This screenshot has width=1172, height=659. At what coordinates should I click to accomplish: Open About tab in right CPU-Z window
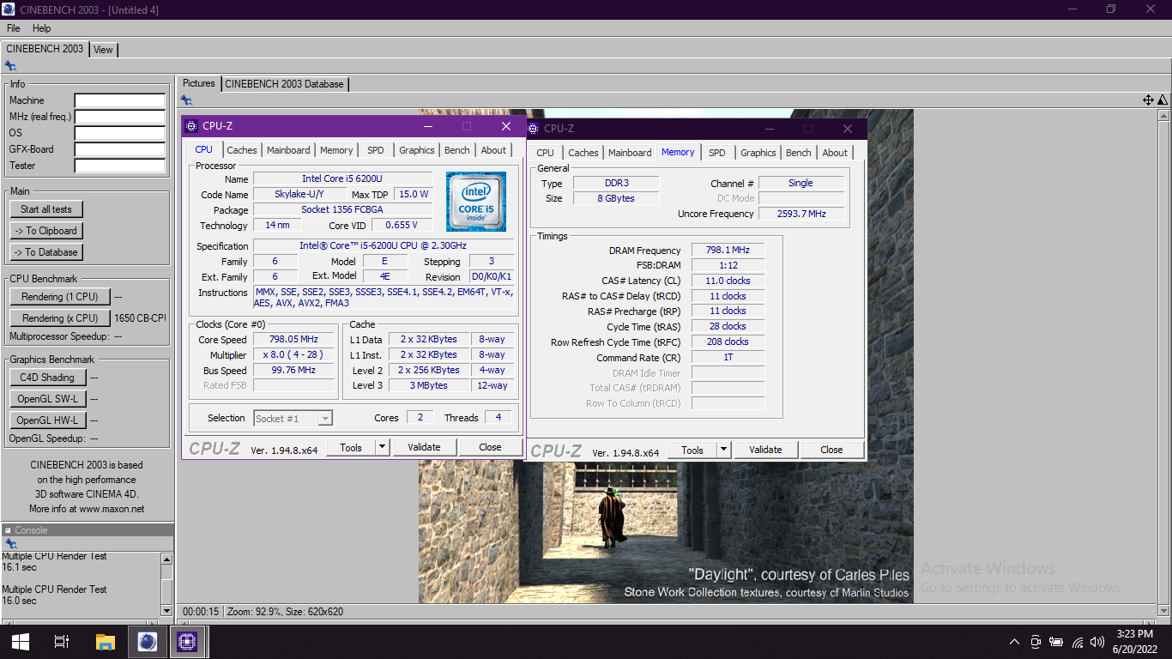pos(835,153)
